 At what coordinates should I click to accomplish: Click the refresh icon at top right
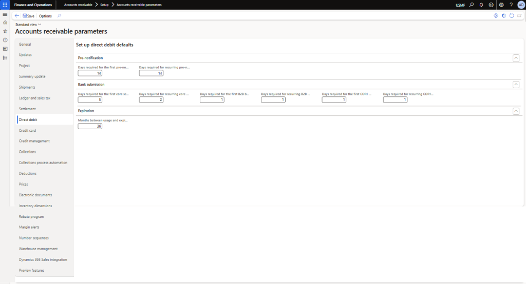pyautogui.click(x=512, y=16)
